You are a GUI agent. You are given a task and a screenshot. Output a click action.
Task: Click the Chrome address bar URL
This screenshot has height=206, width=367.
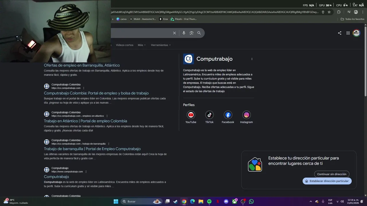[215, 12]
